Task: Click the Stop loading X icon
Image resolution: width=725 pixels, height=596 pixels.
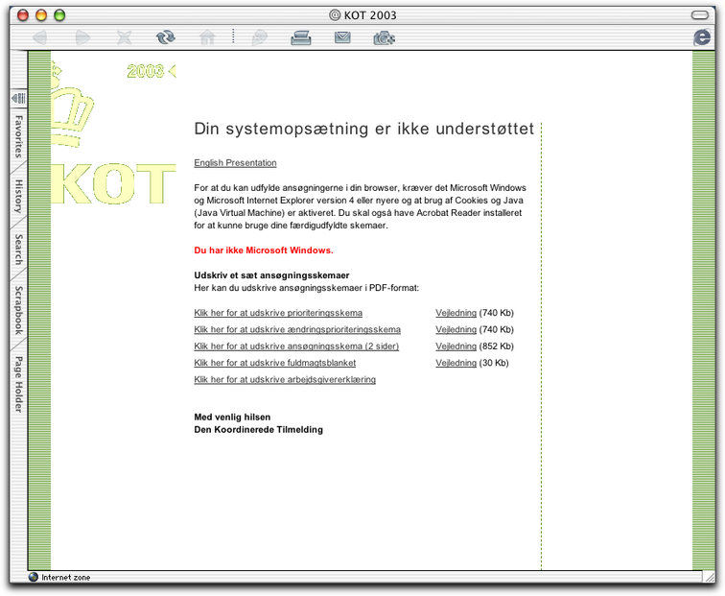Action: point(125,37)
